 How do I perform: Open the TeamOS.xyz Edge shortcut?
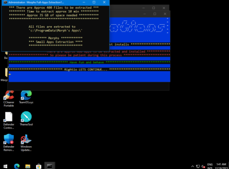(x=26, y=97)
